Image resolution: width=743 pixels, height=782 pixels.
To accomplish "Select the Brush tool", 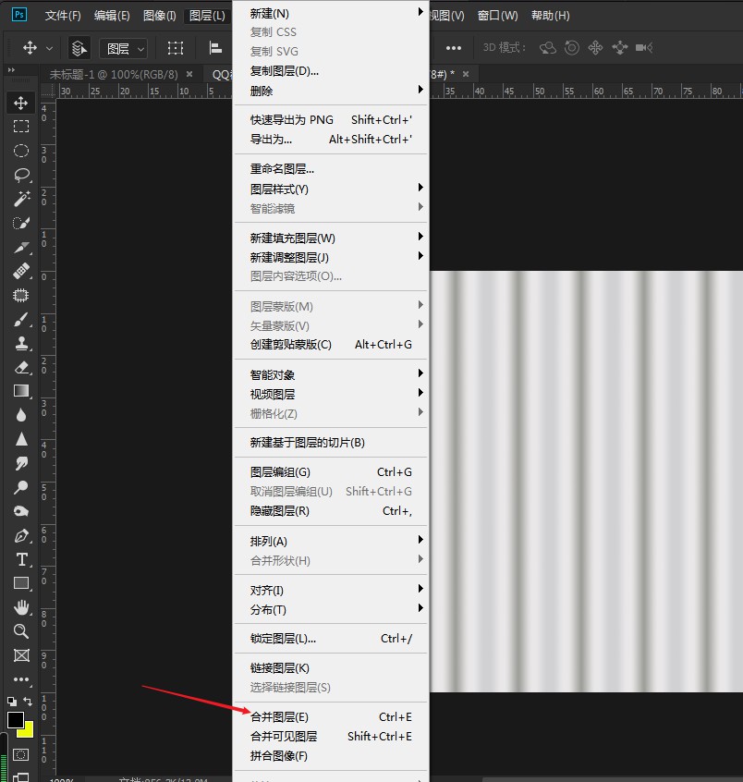I will click(x=21, y=320).
